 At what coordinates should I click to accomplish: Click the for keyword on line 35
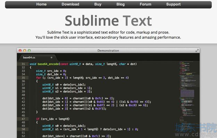point(39,78)
